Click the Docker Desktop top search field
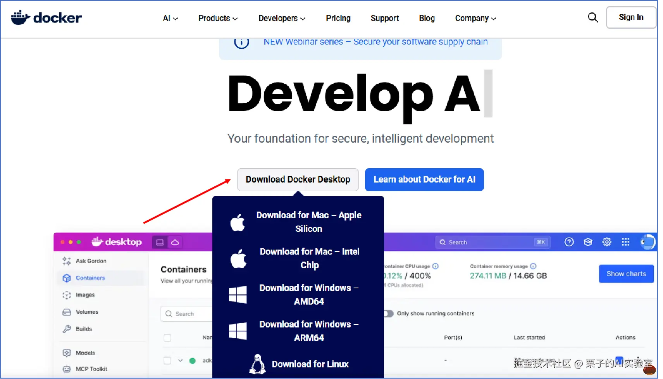This screenshot has height=379, width=663. 492,242
